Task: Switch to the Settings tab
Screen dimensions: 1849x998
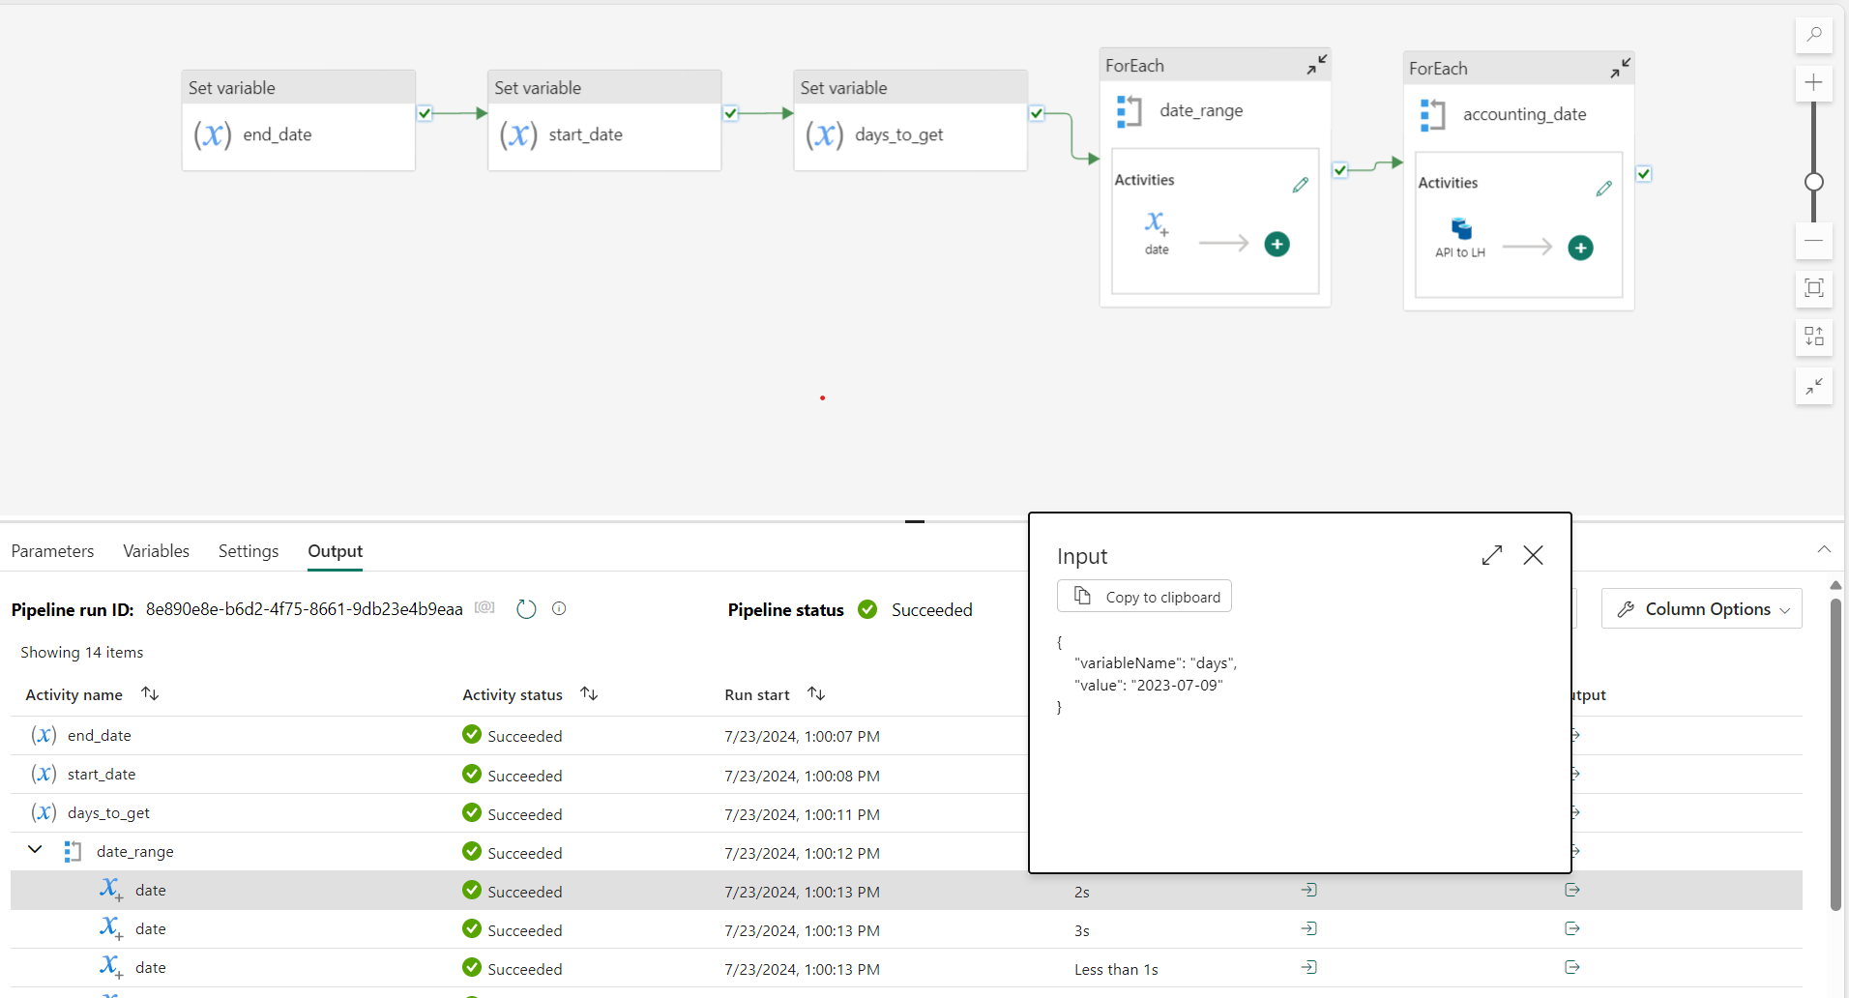Action: coord(249,551)
